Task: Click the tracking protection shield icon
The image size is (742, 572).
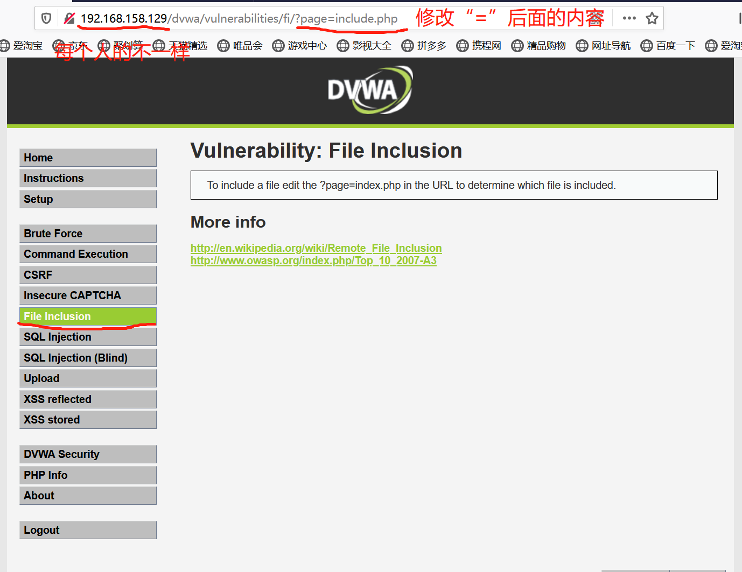Action: click(46, 19)
